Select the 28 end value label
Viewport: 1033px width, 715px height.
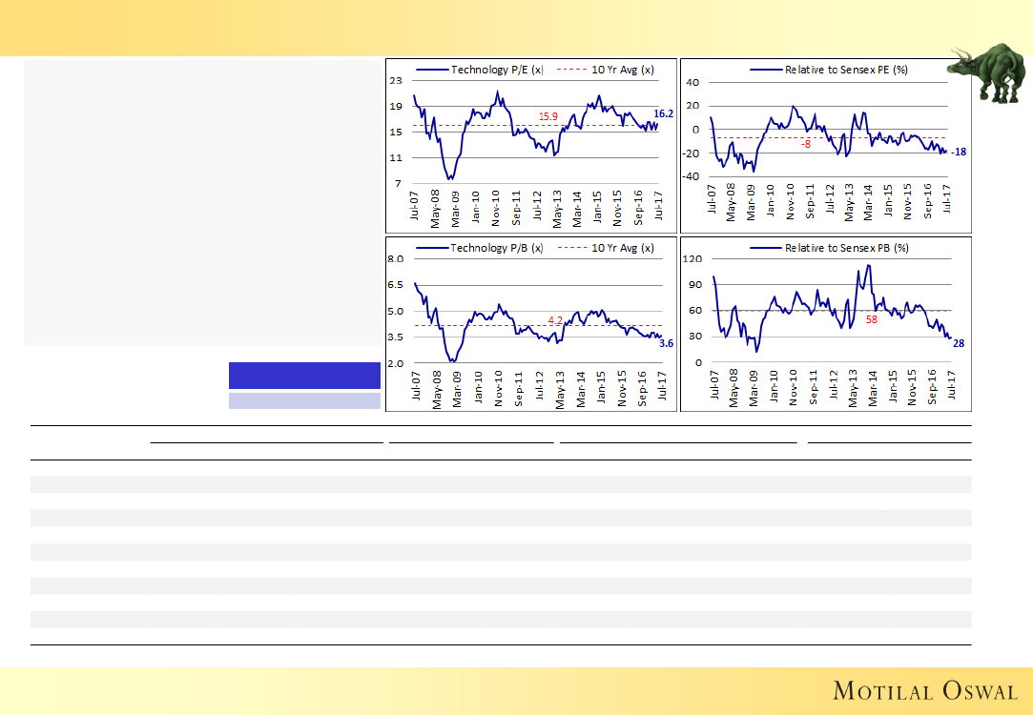(960, 343)
